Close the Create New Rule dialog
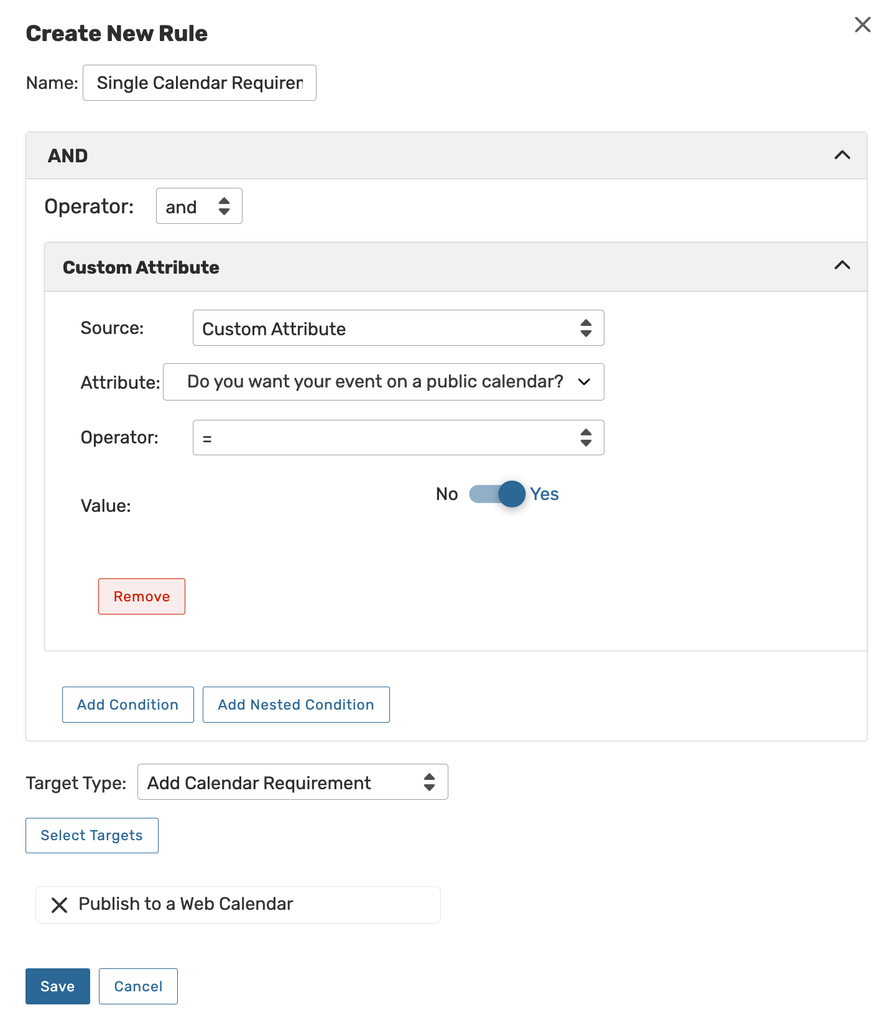This screenshot has height=1010, width=893. [863, 25]
